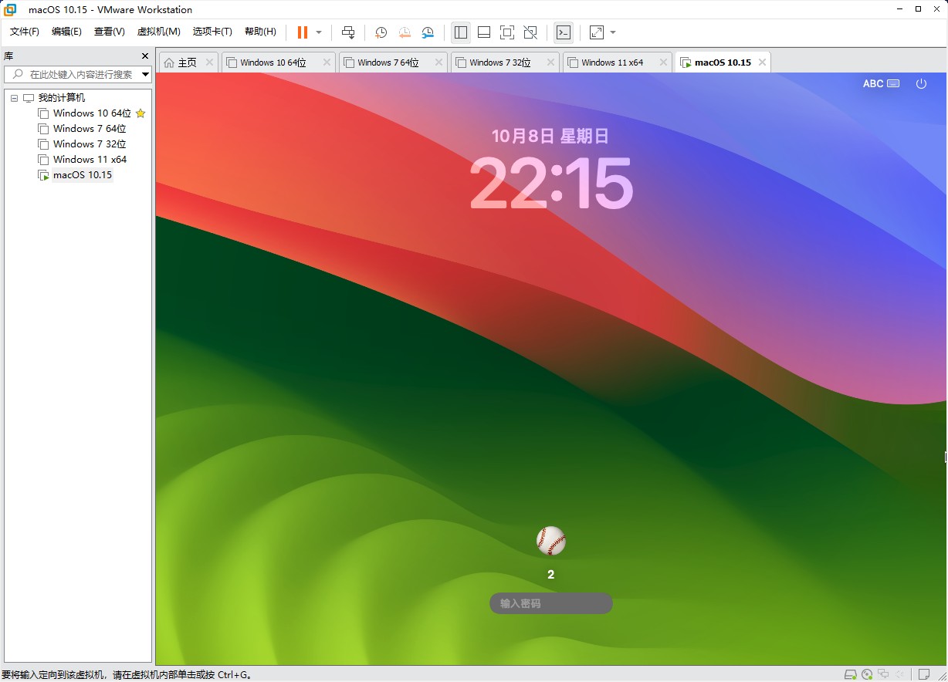Click the CD/DVD drive status icon
The image size is (948, 682).
(866, 674)
